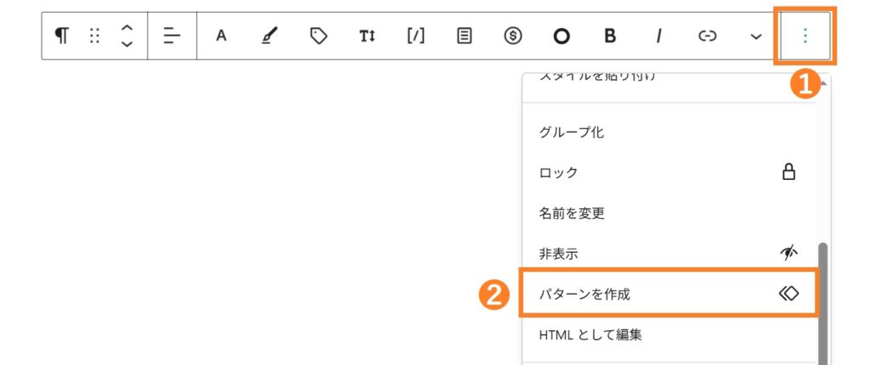Click the drag handle dots icon

tap(94, 36)
